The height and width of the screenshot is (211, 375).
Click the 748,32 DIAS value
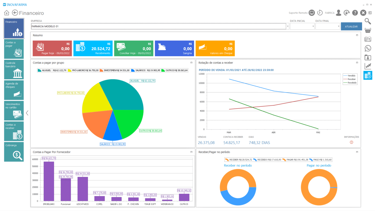[259, 143]
